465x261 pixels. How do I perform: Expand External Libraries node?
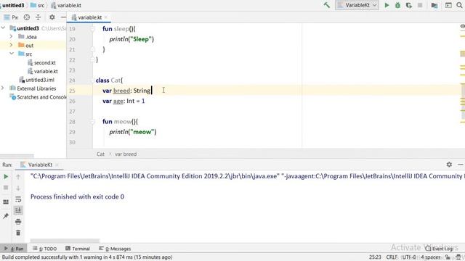[x=3, y=88]
